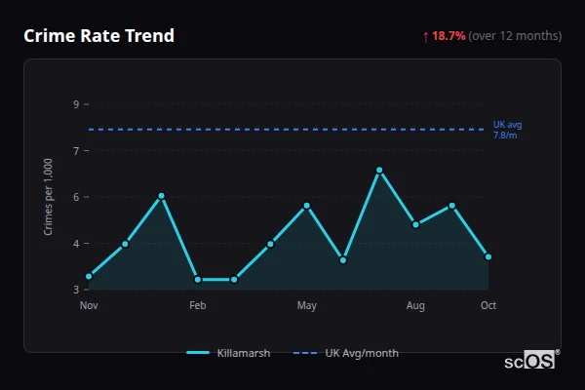This screenshot has height=390, width=585.
Task: Select the May data point on the line
Action: 307,206
